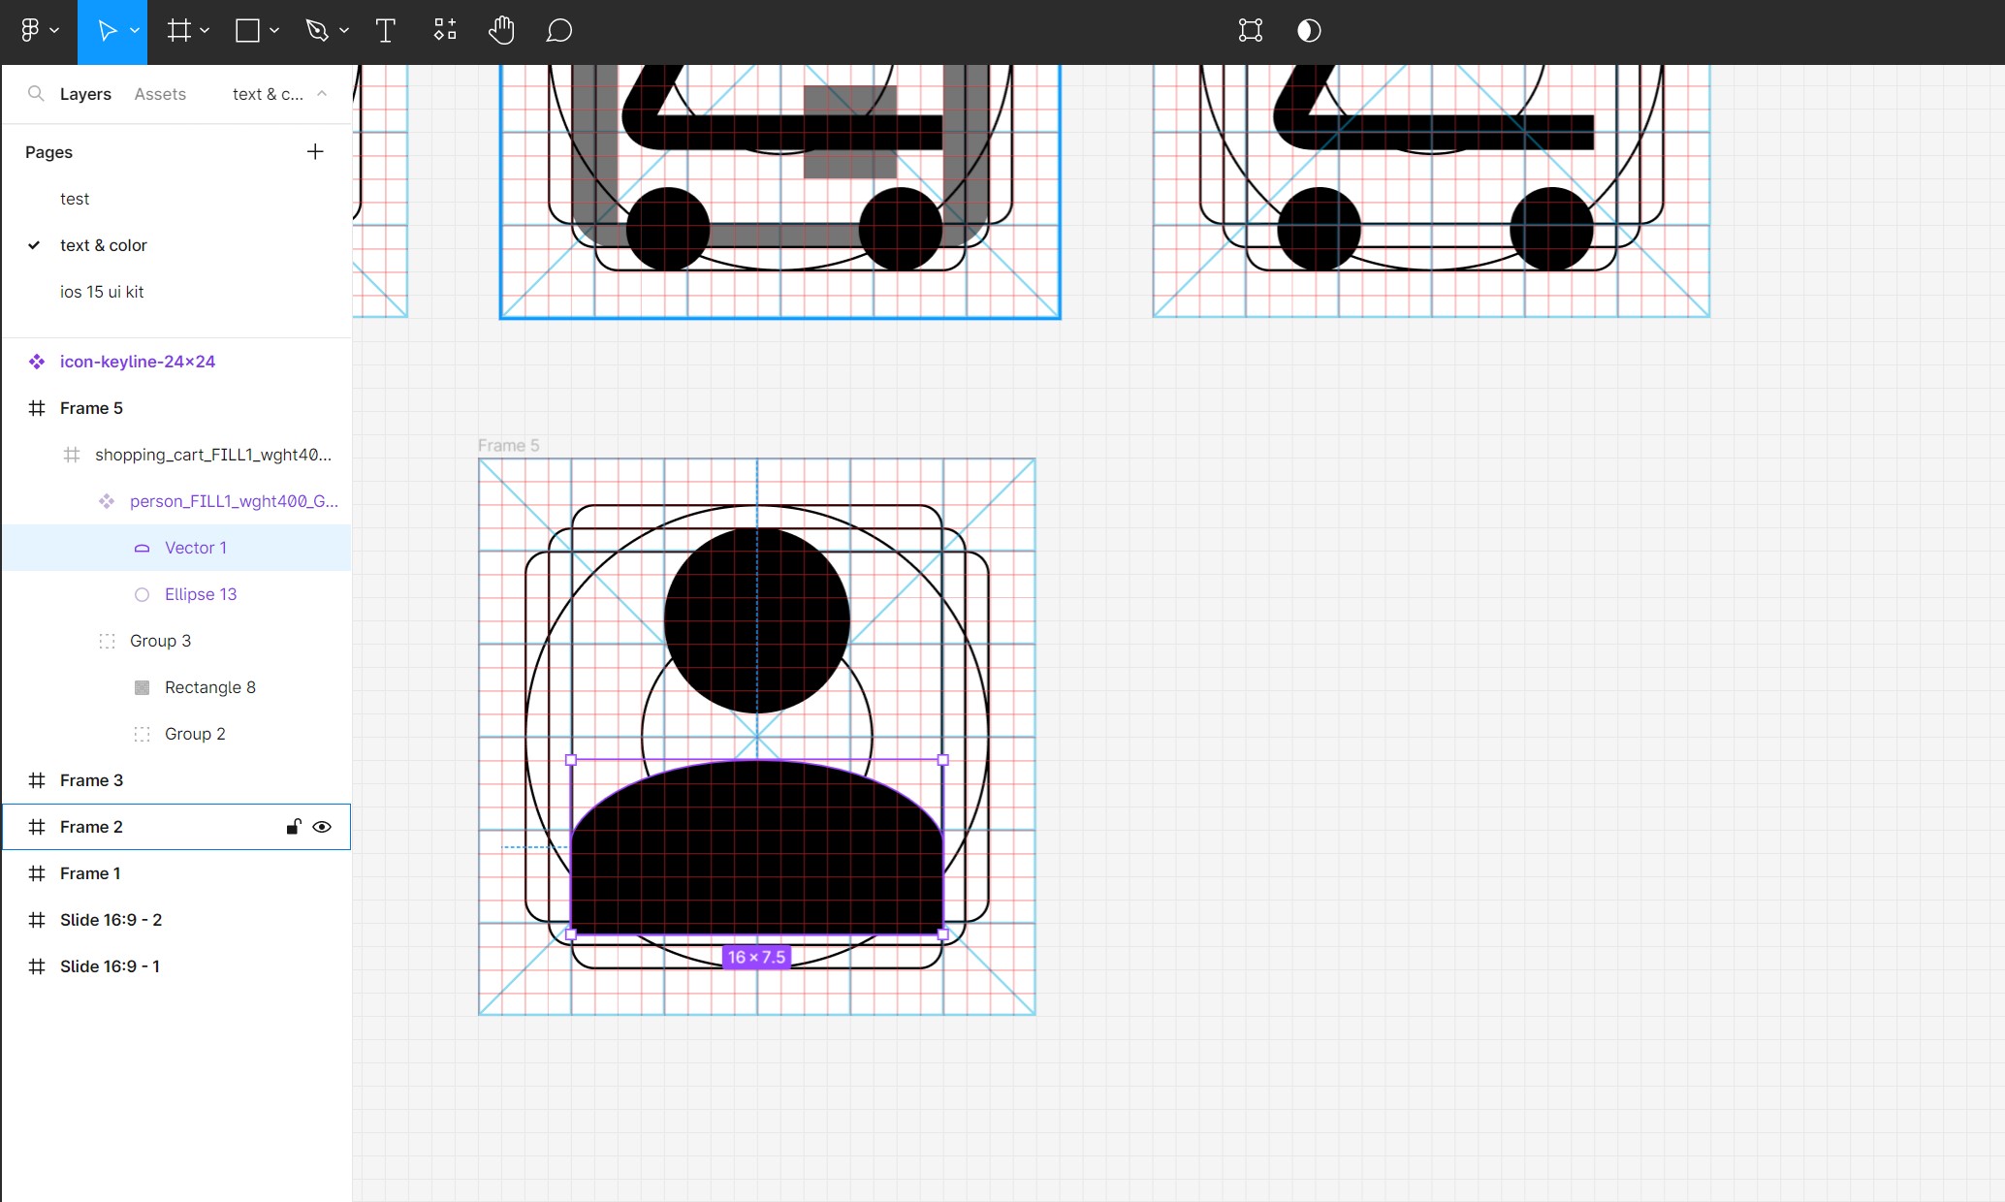Image resolution: width=2005 pixels, height=1202 pixels.
Task: Select the Pen tool
Action: [317, 31]
